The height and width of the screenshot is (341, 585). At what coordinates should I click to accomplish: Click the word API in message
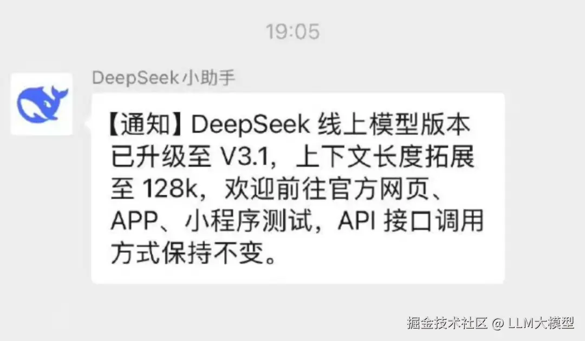pyautogui.click(x=356, y=221)
